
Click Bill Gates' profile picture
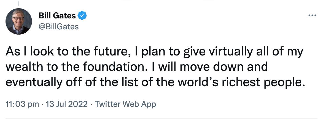click(19, 21)
